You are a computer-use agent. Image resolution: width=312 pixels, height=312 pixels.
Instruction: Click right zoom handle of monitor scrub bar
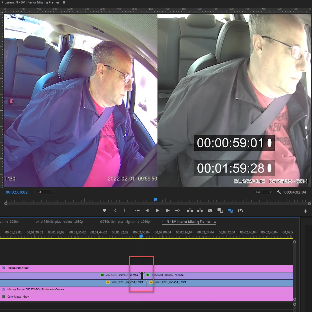pos(309,204)
